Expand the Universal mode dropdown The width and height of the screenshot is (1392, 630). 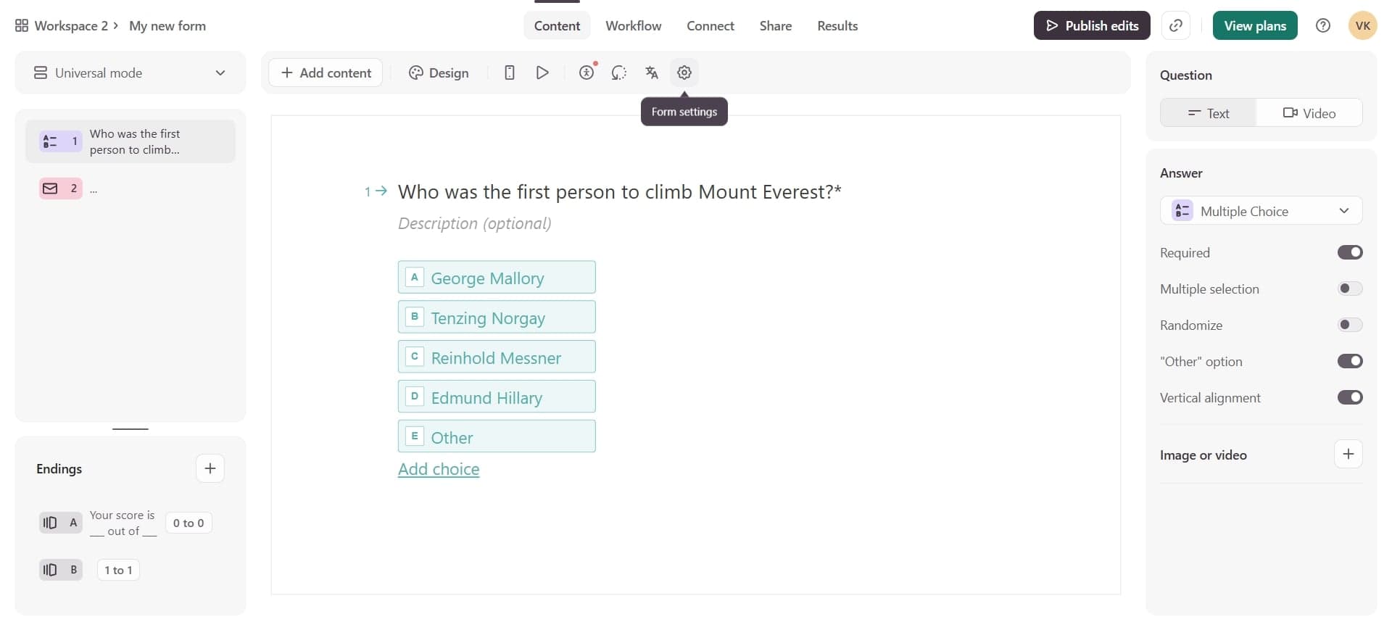[x=130, y=72]
